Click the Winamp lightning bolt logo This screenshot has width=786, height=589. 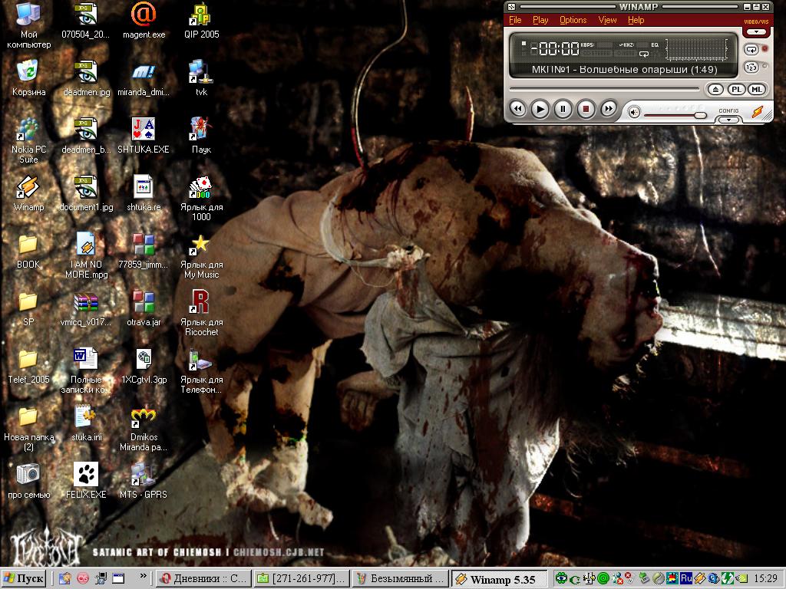758,112
